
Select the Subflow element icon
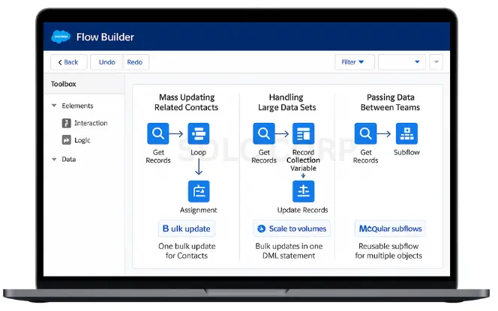click(406, 133)
